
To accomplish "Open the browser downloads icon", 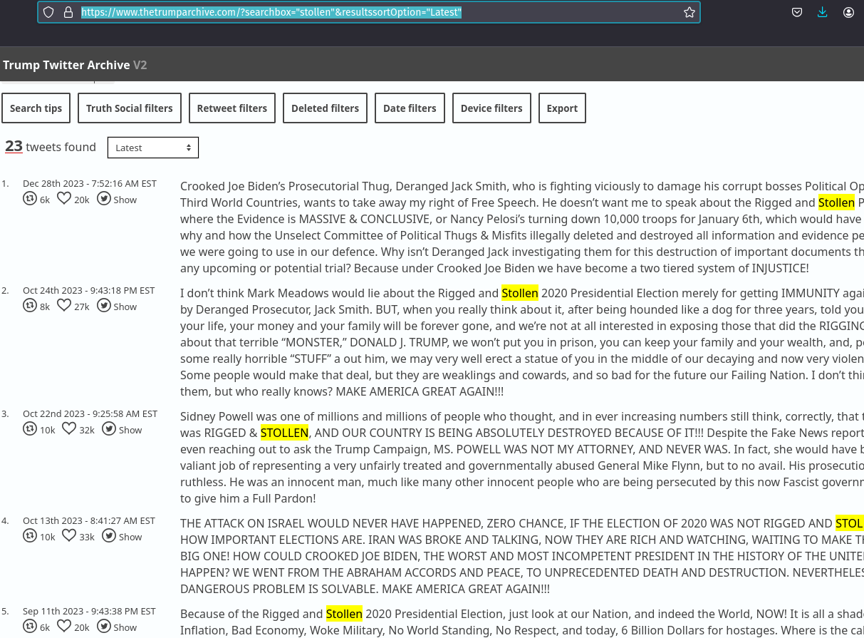I will click(823, 12).
